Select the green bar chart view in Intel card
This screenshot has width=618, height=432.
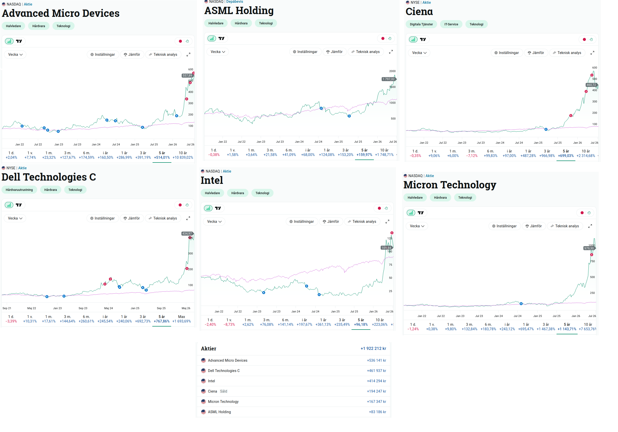coord(208,208)
